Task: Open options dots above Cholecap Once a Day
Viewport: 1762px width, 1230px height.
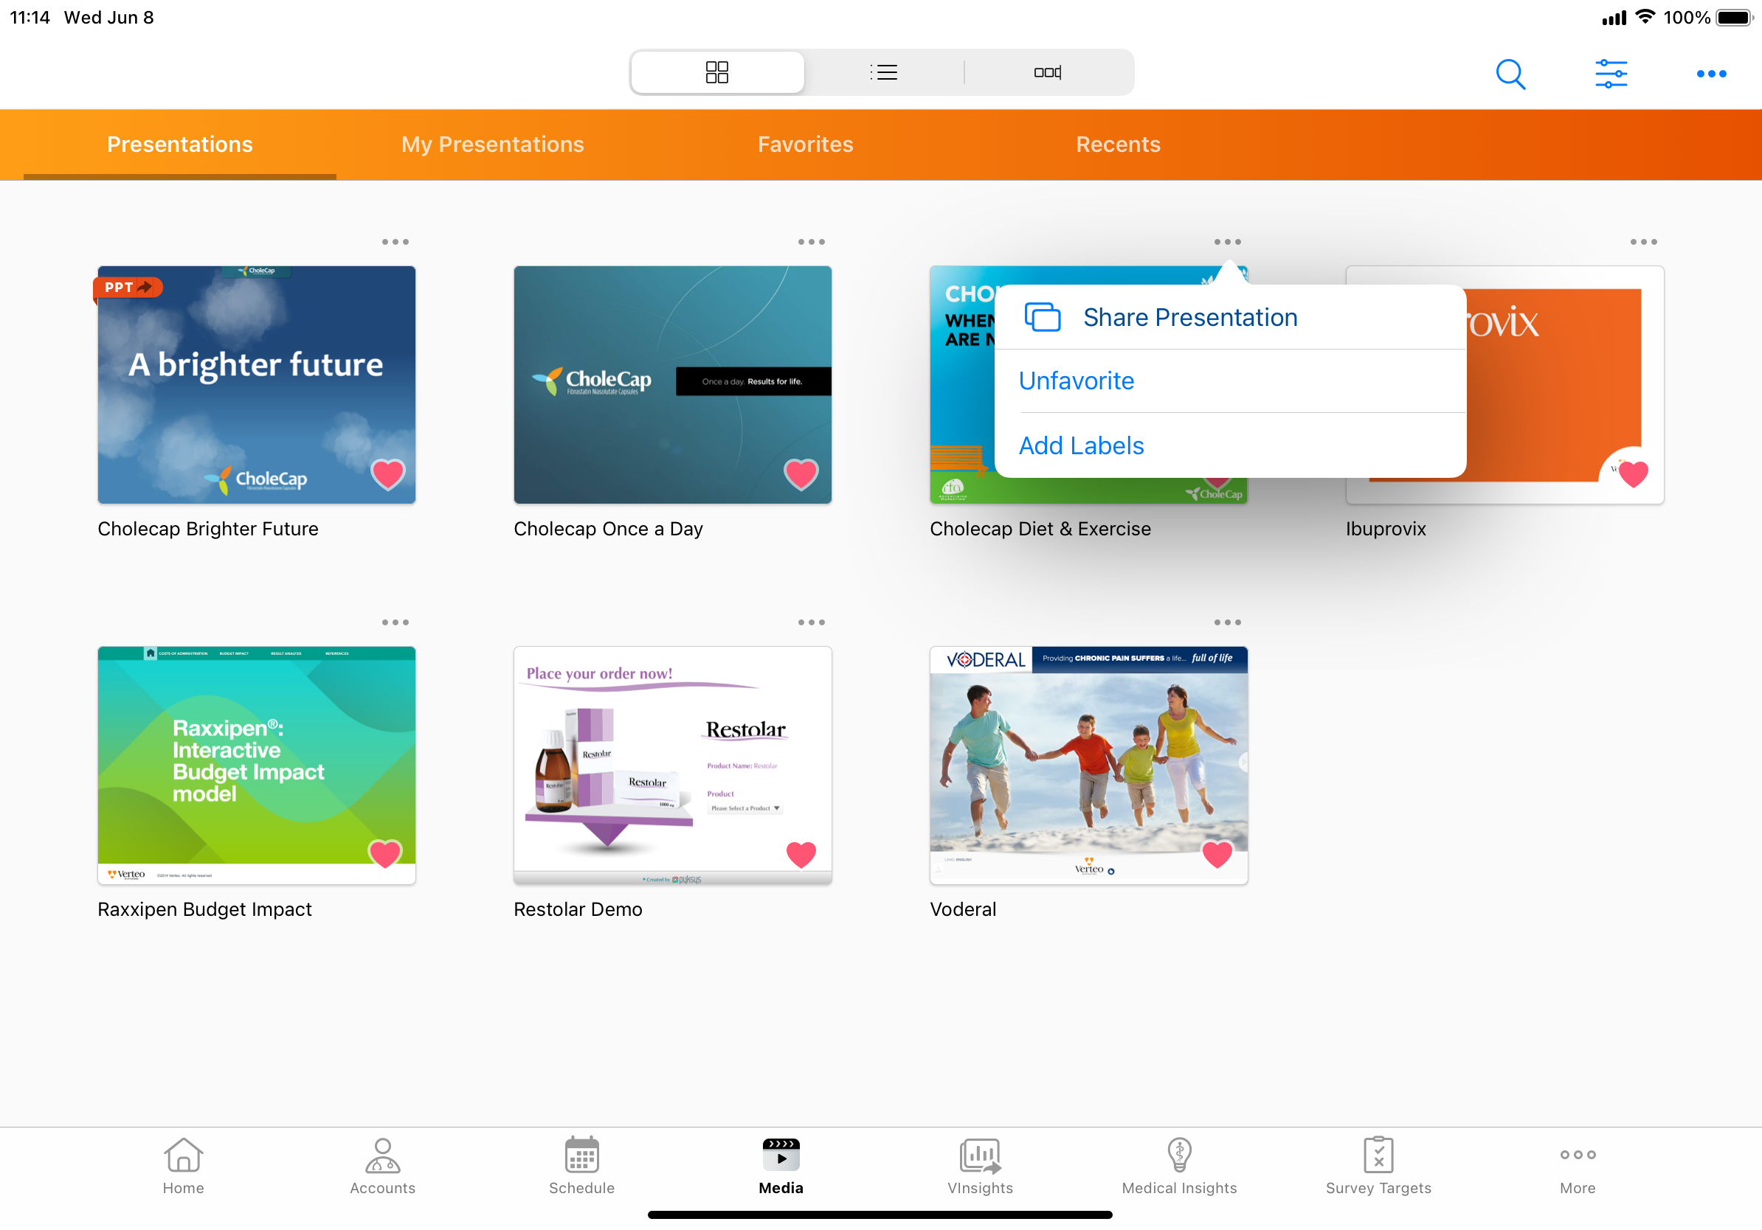Action: (x=811, y=242)
